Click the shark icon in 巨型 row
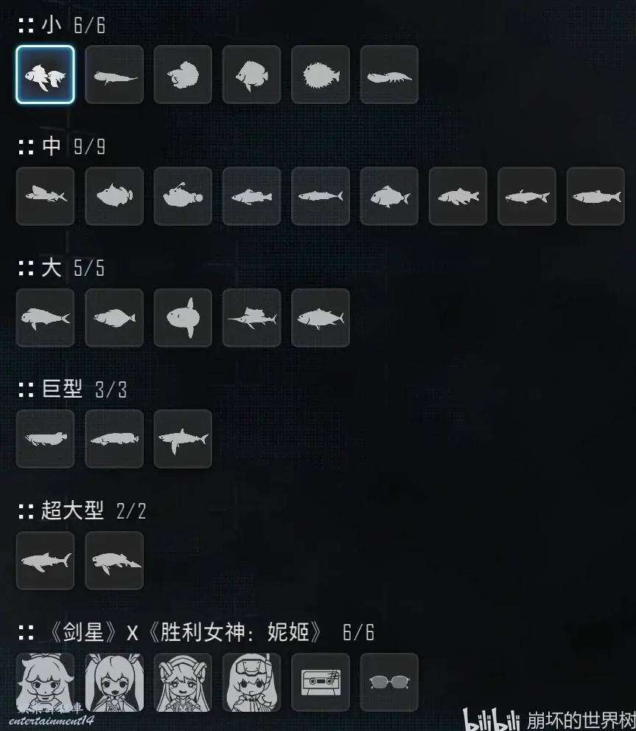Image resolution: width=636 pixels, height=731 pixels. tap(183, 439)
